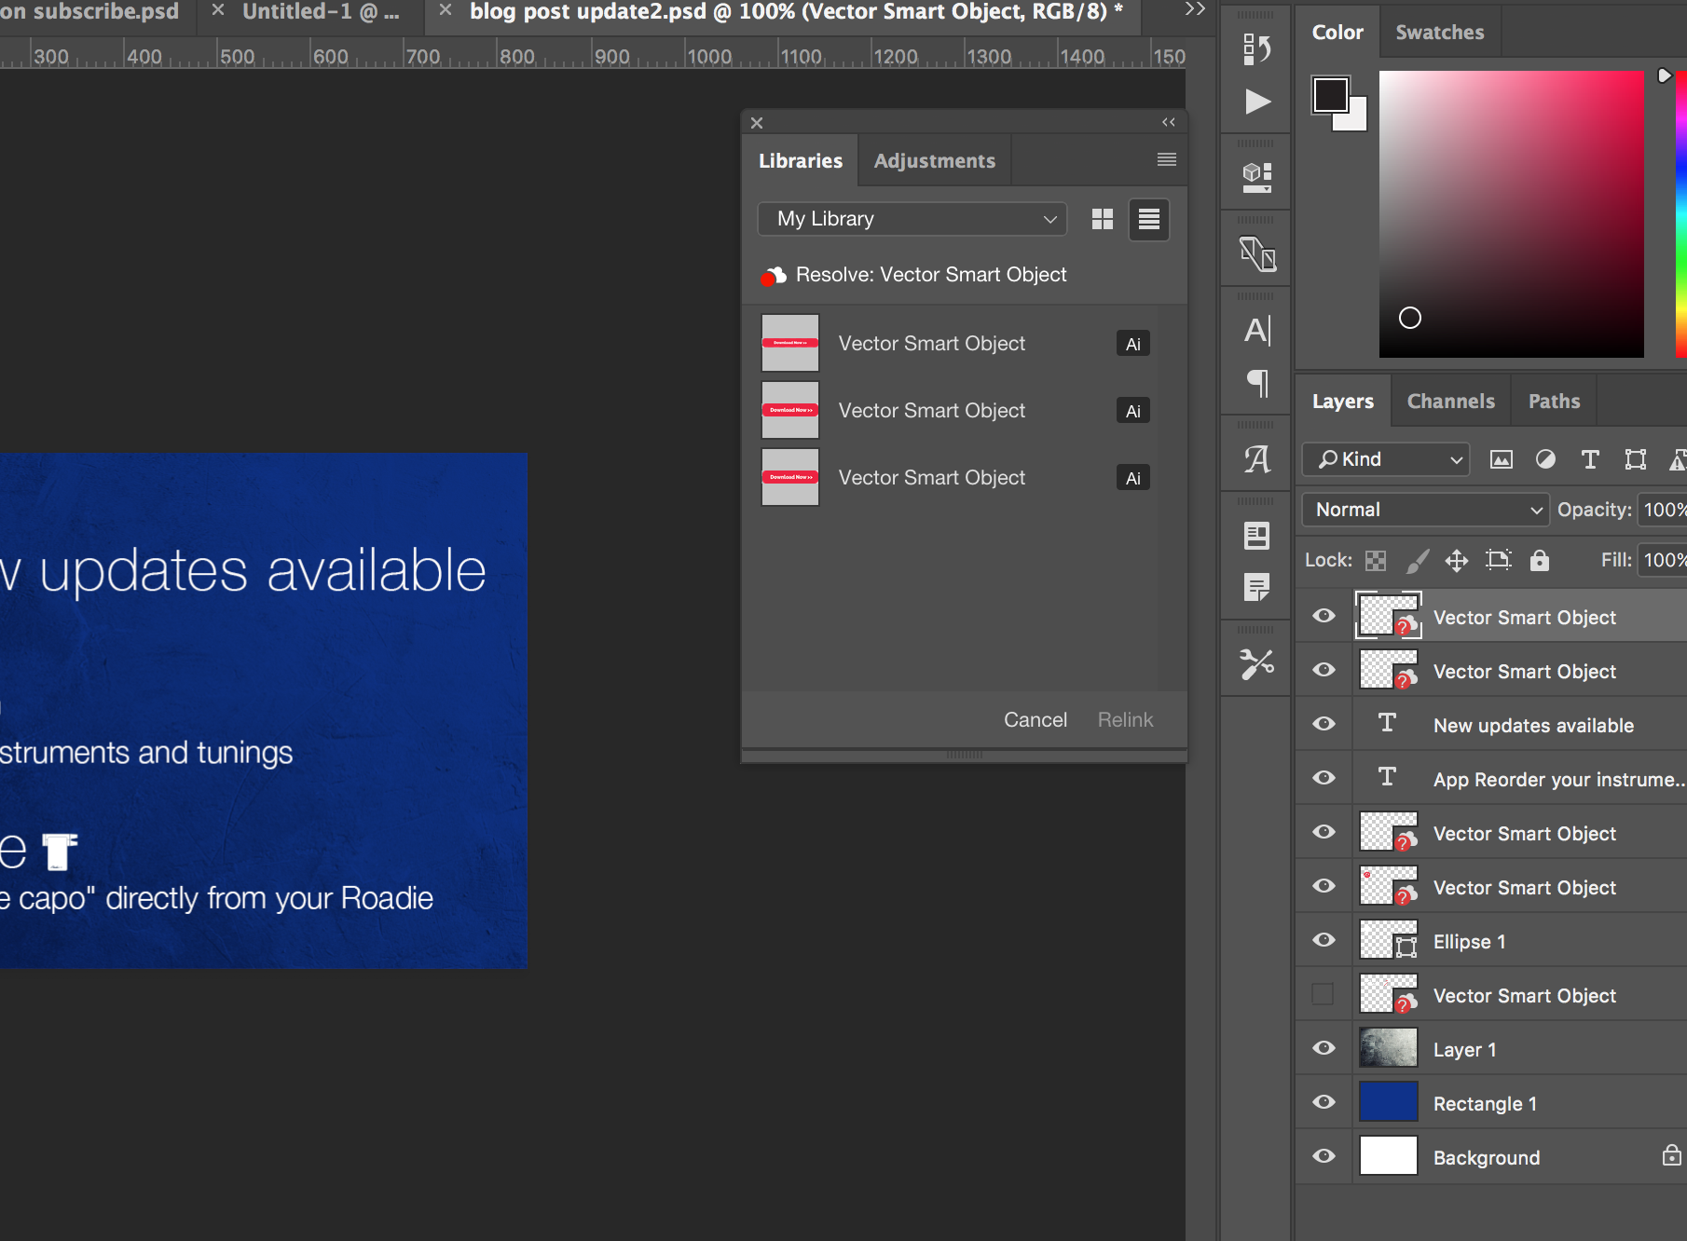The image size is (1687, 1241).
Task: Select the Ellipse 1 layer thumbnail
Action: click(x=1388, y=941)
